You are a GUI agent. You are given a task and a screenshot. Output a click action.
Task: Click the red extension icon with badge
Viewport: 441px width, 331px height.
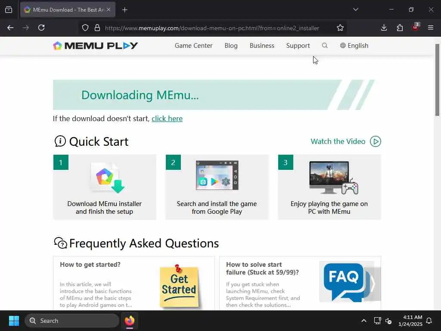(416, 27)
